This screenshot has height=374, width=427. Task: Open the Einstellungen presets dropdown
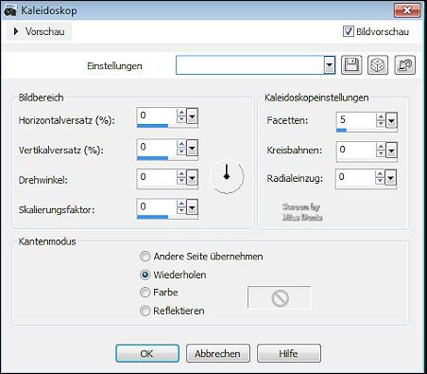(x=330, y=65)
